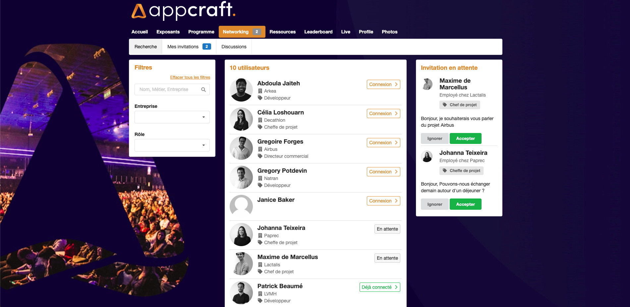Accept Maxime de Marcellus's invitation
This screenshot has width=630, height=307.
point(465,139)
